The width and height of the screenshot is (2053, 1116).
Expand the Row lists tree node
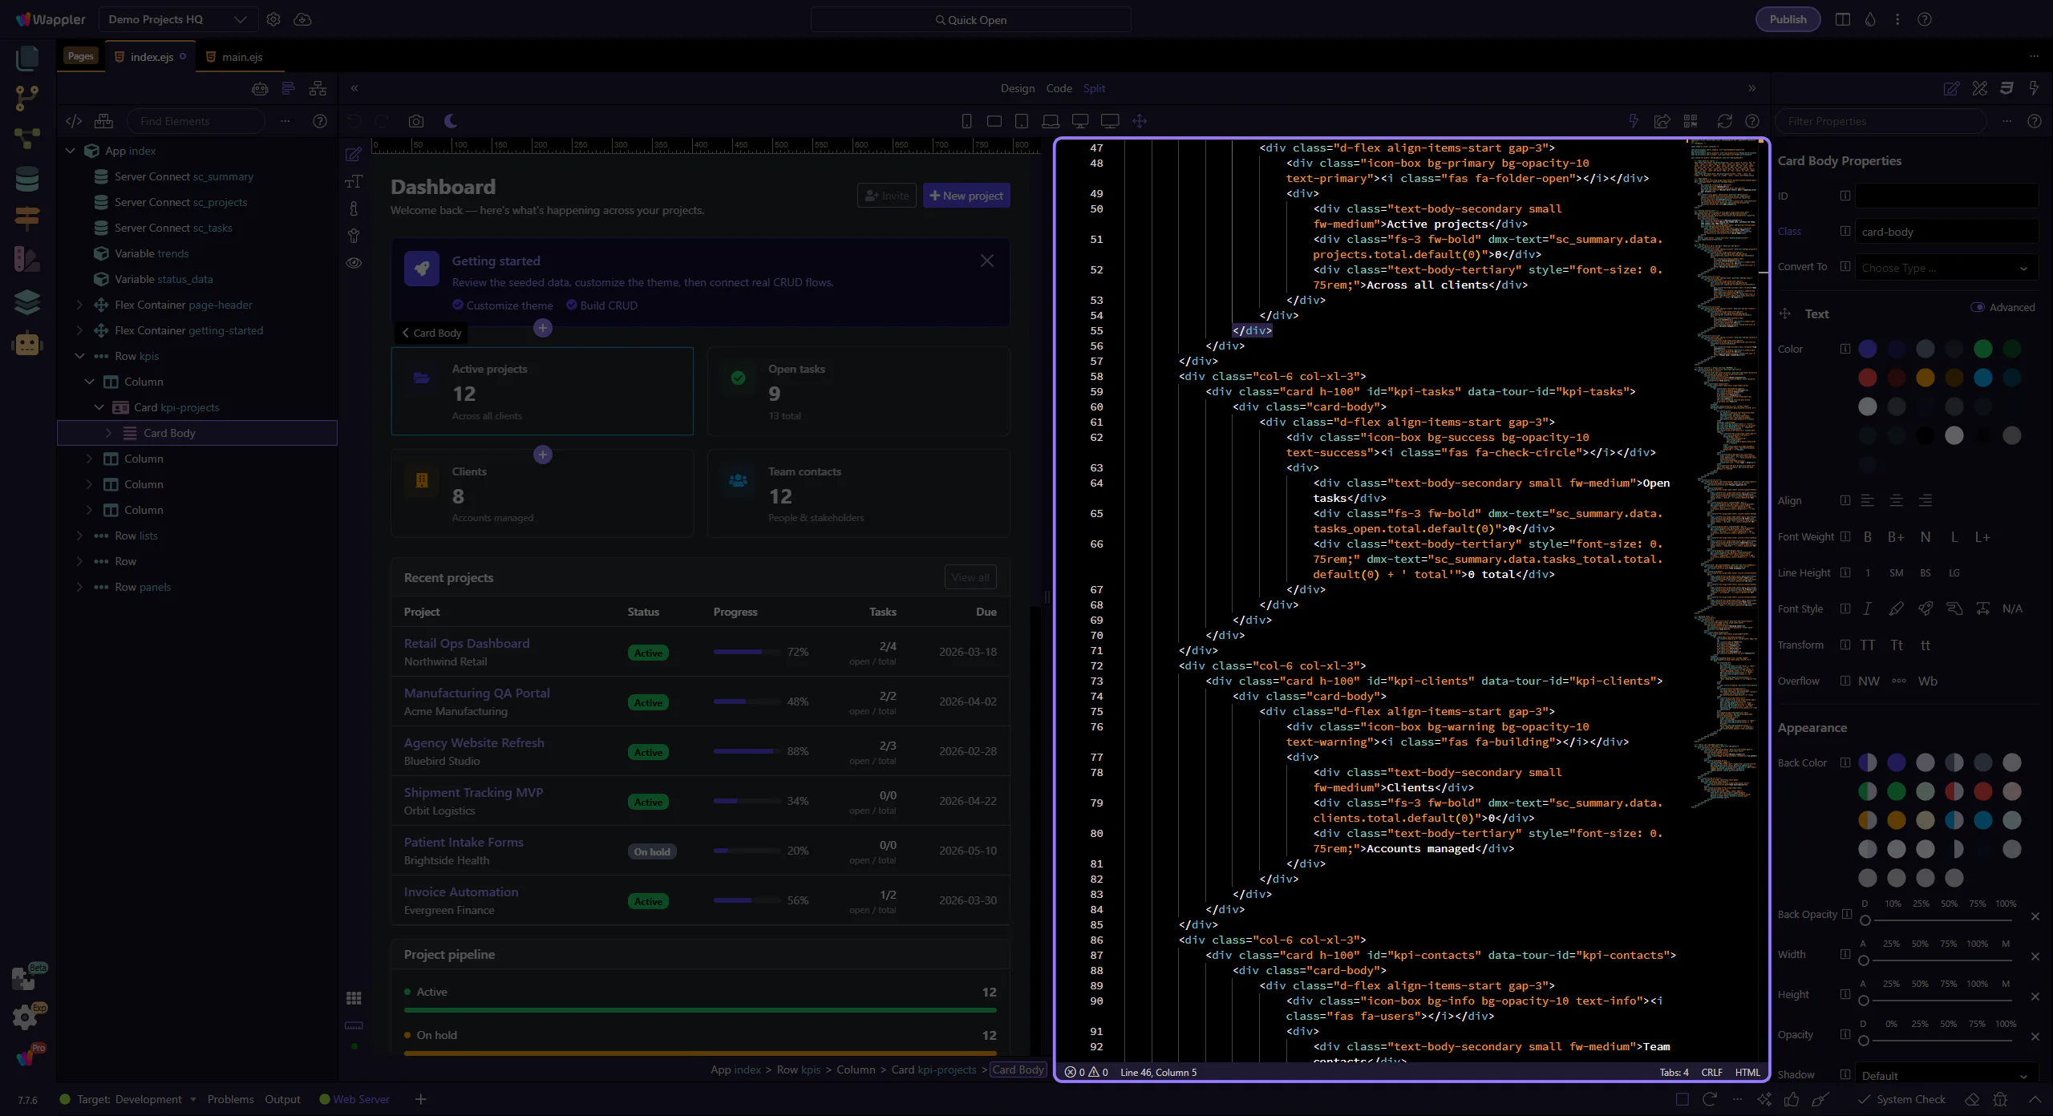pos(79,536)
